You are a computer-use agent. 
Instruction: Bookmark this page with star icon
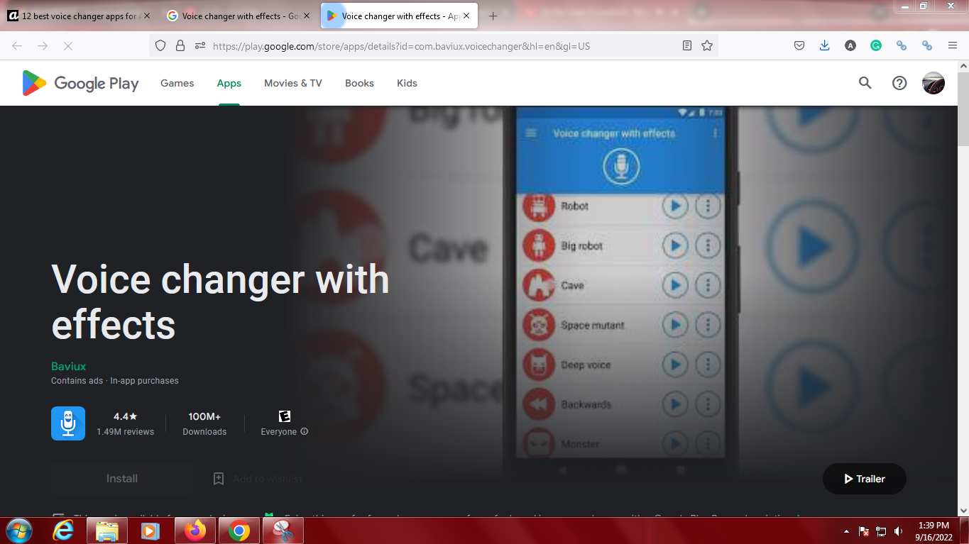707,45
